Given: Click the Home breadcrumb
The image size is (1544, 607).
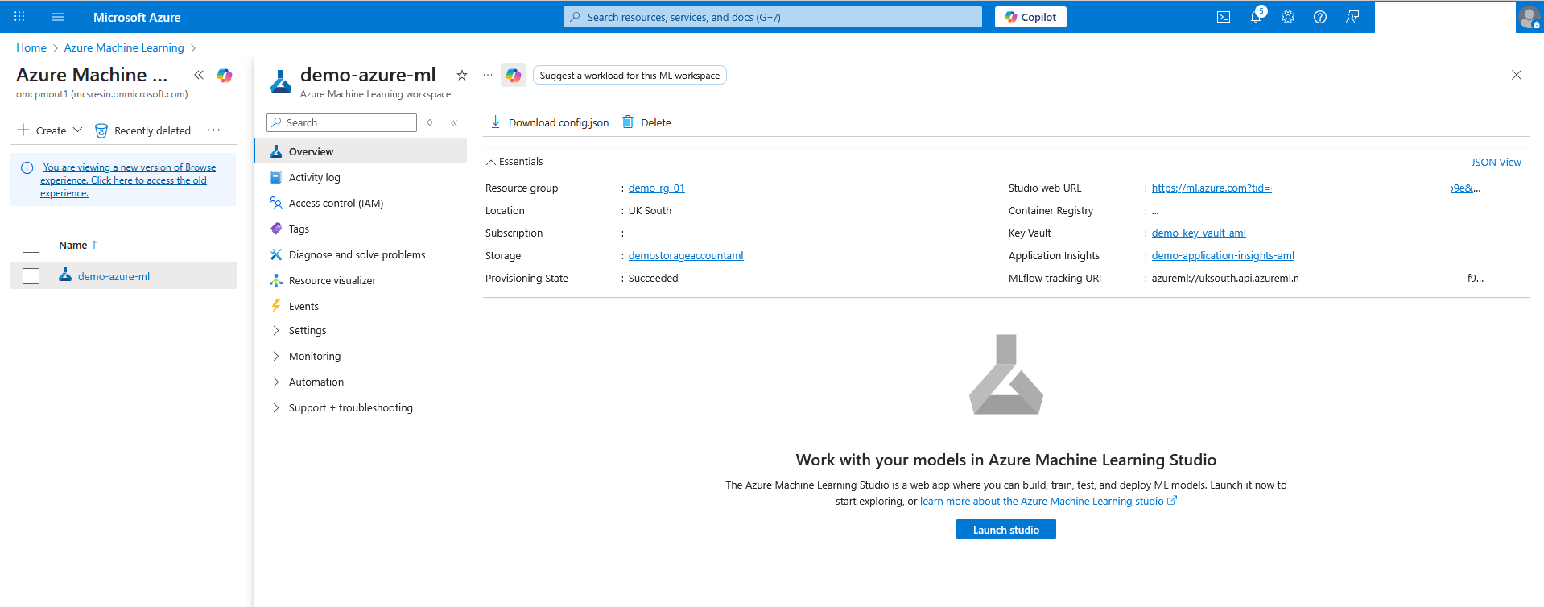Looking at the screenshot, I should click(31, 47).
